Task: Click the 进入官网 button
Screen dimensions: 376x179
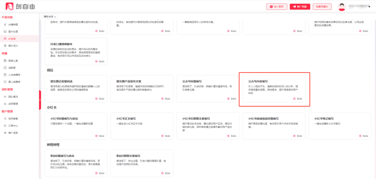Action: tap(276, 7)
